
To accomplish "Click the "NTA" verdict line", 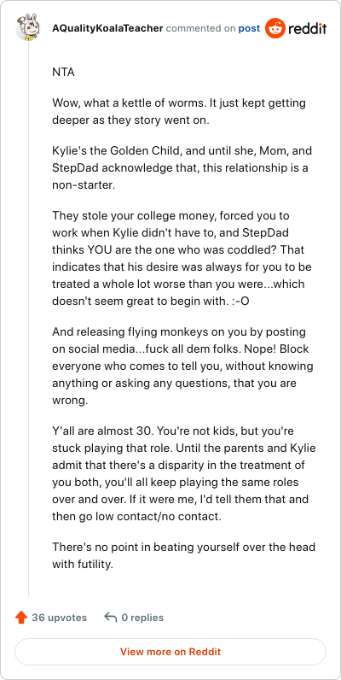I will pos(63,72).
